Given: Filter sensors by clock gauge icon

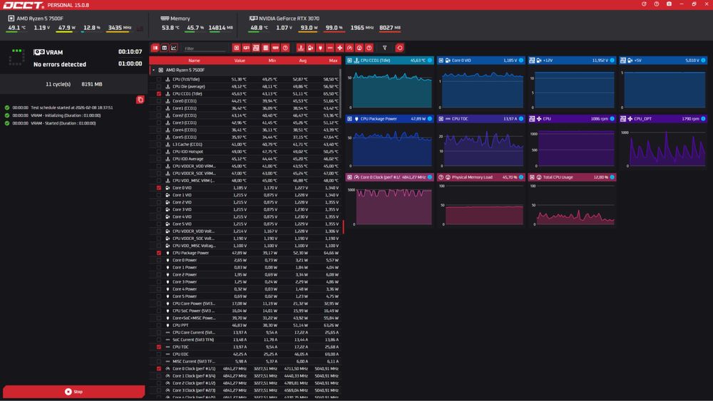Looking at the screenshot, I should pyautogui.click(x=349, y=48).
